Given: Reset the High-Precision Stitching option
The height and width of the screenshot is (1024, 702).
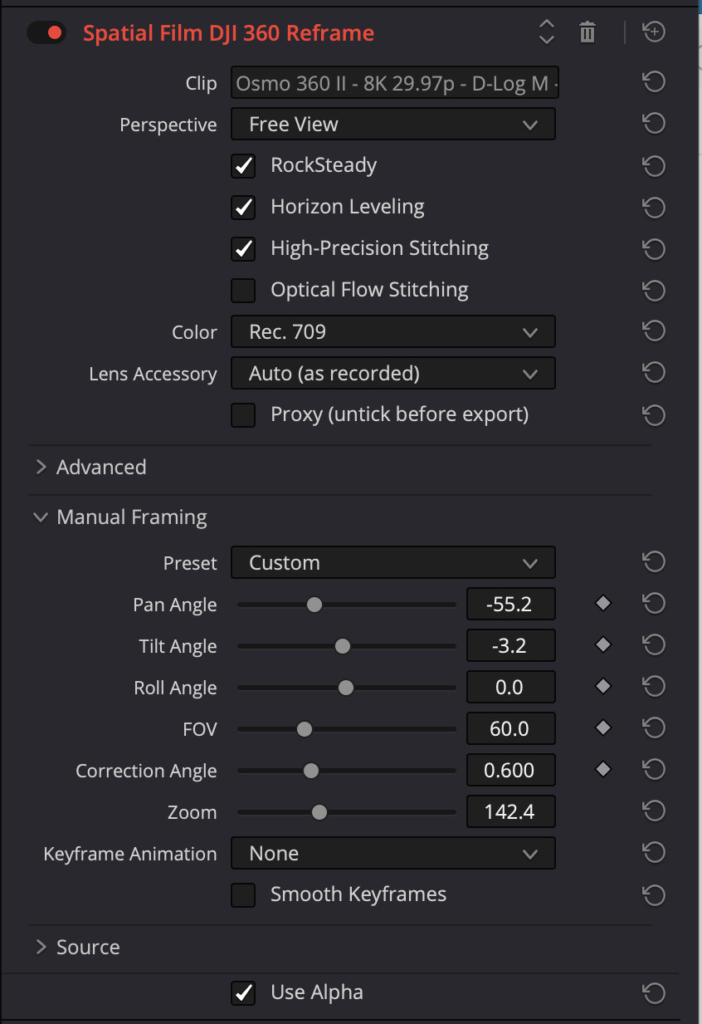Looking at the screenshot, I should click(654, 248).
